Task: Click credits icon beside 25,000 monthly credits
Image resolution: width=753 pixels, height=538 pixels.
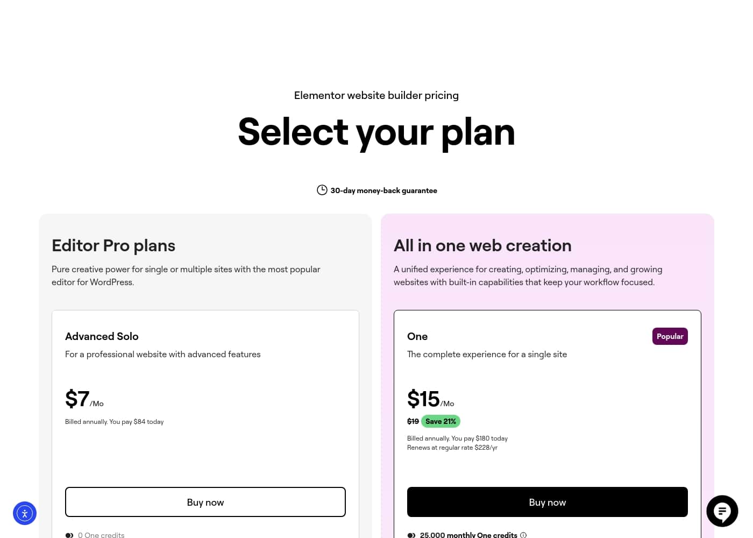Action: point(411,535)
